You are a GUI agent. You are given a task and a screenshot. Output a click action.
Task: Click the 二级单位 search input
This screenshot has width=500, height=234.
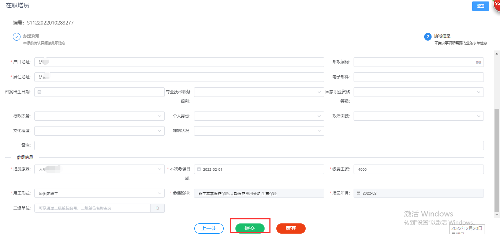pos(93,208)
